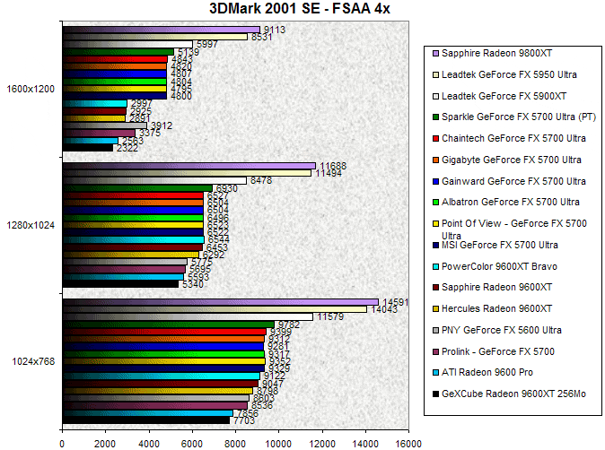The width and height of the screenshot is (605, 450).
Task: Click the 3912 value label
Action: click(x=162, y=126)
